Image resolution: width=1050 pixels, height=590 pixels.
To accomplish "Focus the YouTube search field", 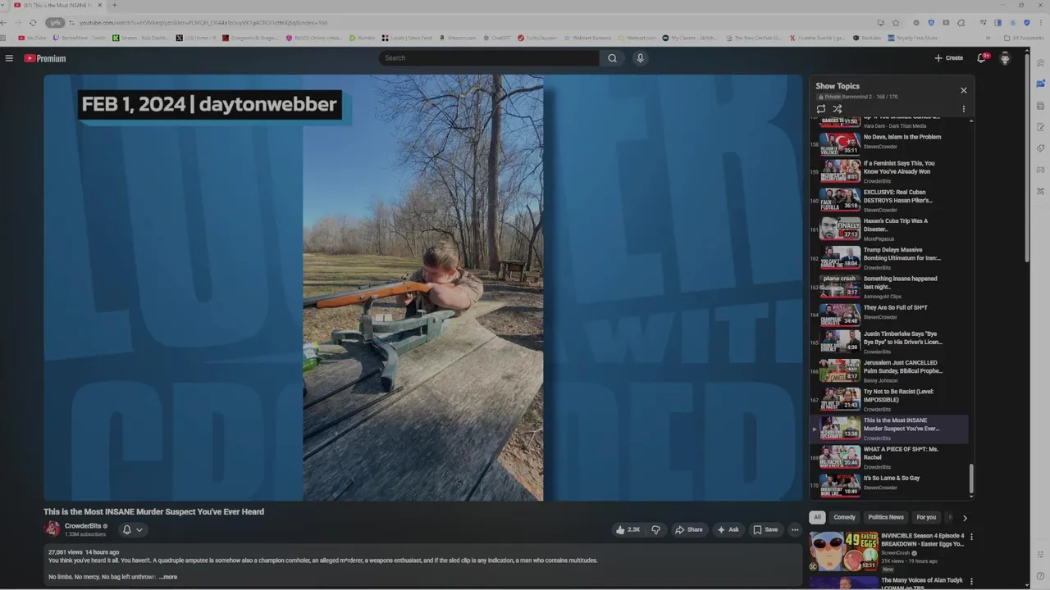I will [489, 58].
